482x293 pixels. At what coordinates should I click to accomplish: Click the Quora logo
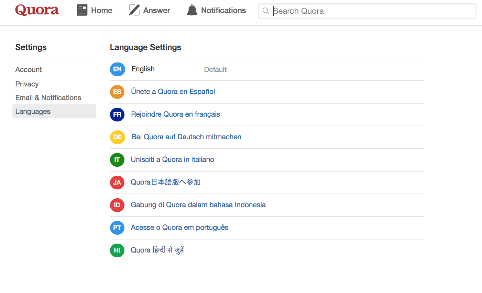(x=37, y=10)
